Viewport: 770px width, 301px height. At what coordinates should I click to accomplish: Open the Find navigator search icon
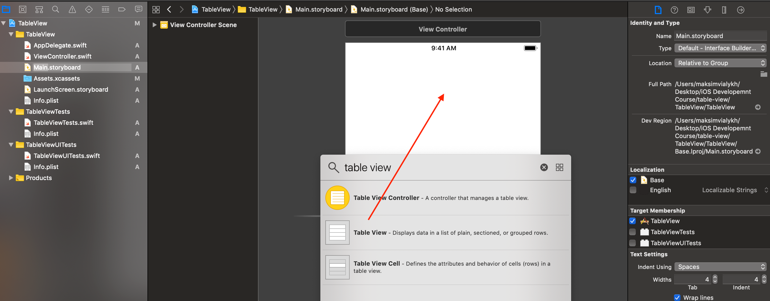click(55, 9)
